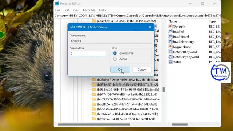Click the Status value icon
This screenshot has height=131, width=233.
point(170,62)
